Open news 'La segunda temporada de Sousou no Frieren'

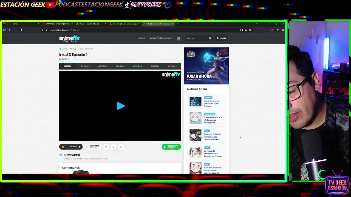(x=213, y=153)
